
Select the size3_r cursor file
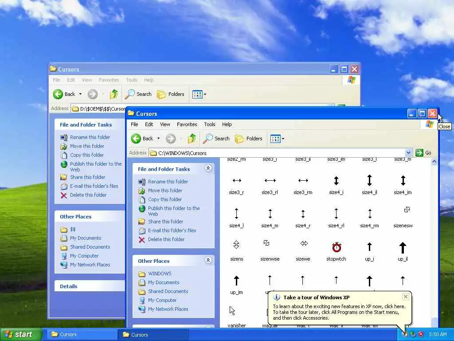(237, 185)
